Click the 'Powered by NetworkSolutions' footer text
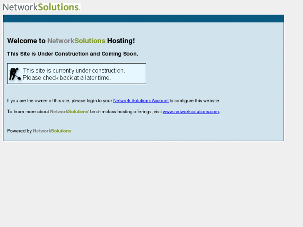Image resolution: width=303 pixels, height=227 pixels. point(39,131)
